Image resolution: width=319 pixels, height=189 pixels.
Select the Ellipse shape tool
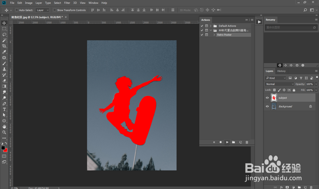click(4, 121)
